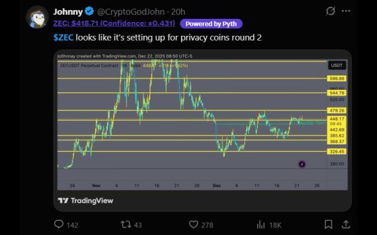Reply to Johnny's ZEC tweet
The height and width of the screenshot is (235, 377).
tap(59, 224)
